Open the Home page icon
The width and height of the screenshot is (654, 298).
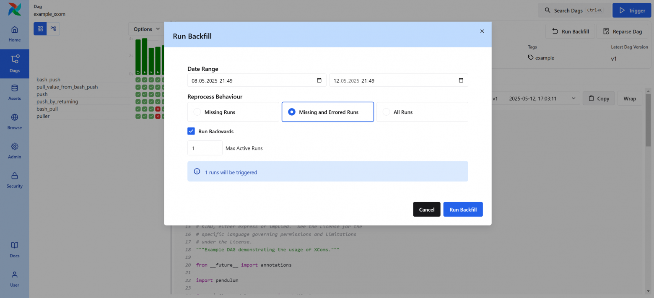coord(14,30)
